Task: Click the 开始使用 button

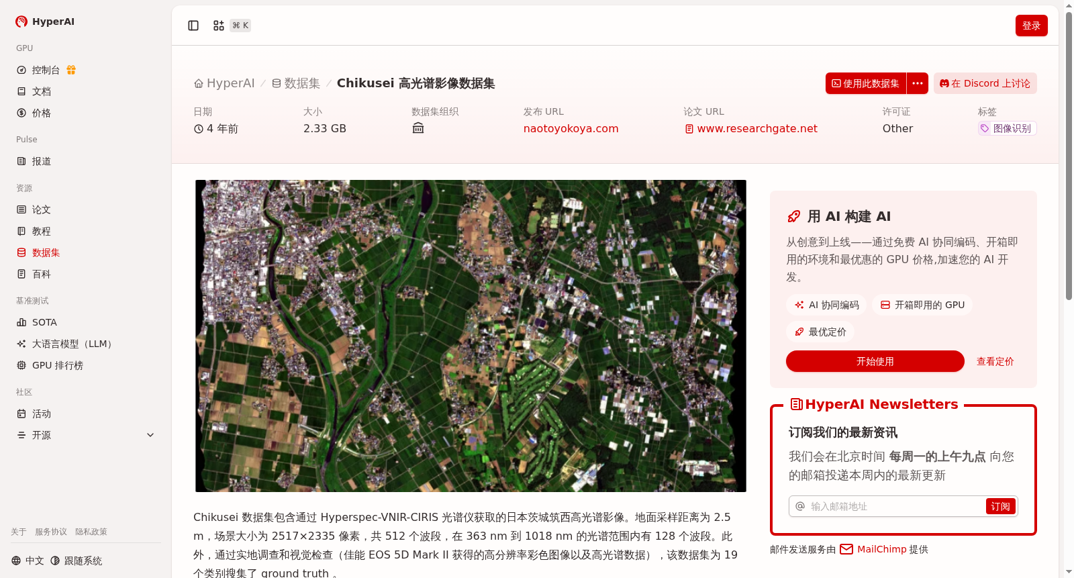Action: tap(875, 361)
